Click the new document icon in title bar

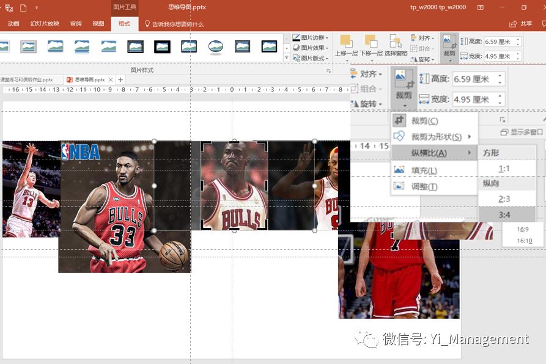(x=23, y=8)
